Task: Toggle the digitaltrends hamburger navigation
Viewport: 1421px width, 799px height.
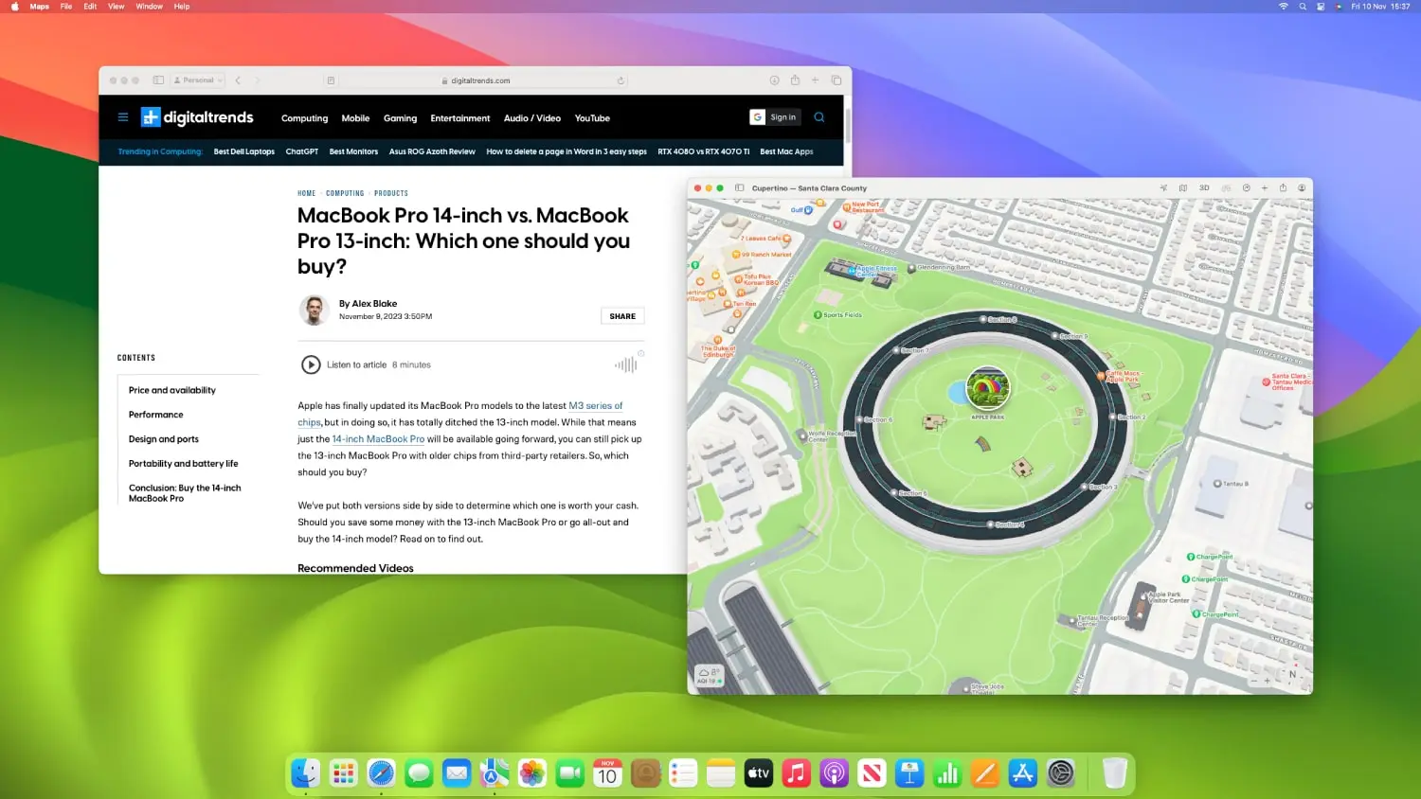Action: [122, 116]
